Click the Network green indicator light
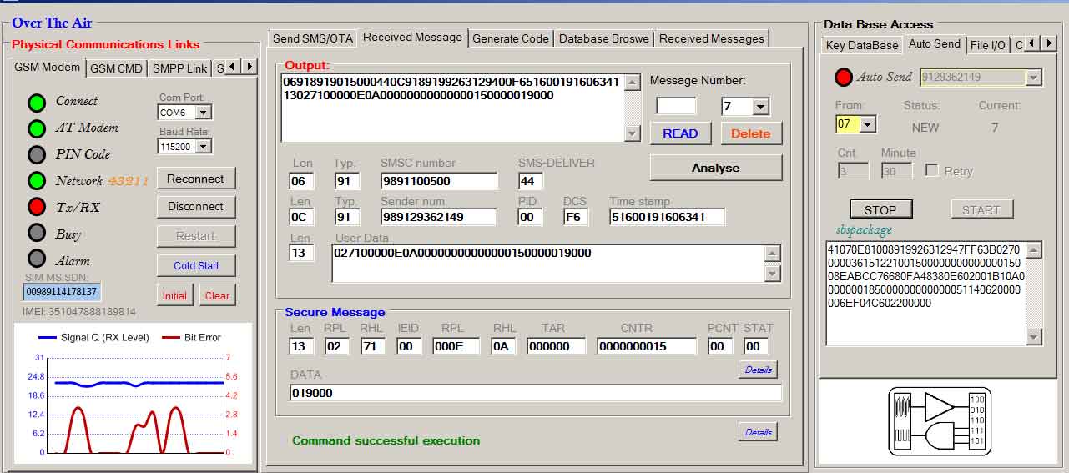This screenshot has height=473, width=1069. click(x=37, y=181)
